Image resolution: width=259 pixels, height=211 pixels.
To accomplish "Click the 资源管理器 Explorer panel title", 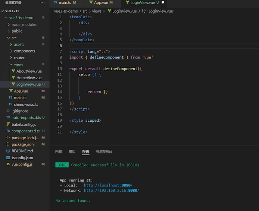I will click(13, 2).
